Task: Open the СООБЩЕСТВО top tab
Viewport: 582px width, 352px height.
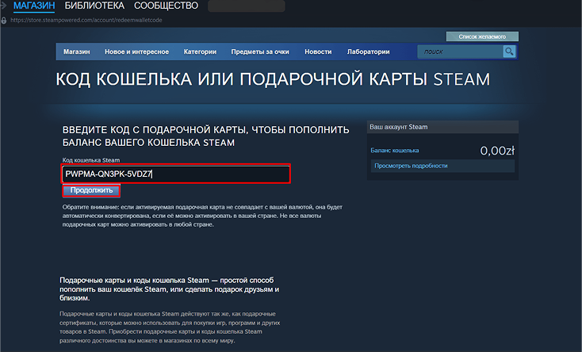Action: 166,6
